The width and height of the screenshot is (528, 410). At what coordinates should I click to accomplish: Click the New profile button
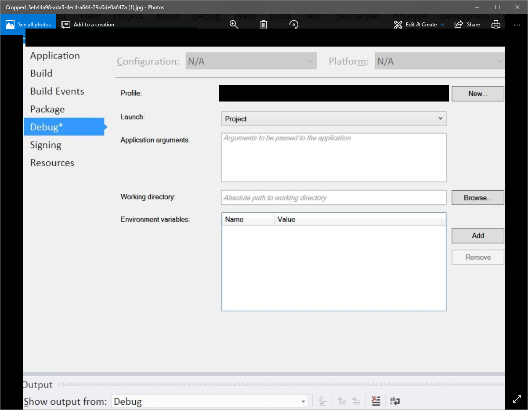click(x=477, y=93)
